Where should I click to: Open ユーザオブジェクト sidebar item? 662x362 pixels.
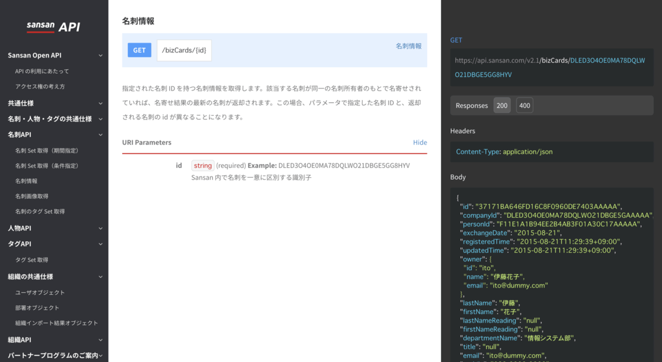40,293
